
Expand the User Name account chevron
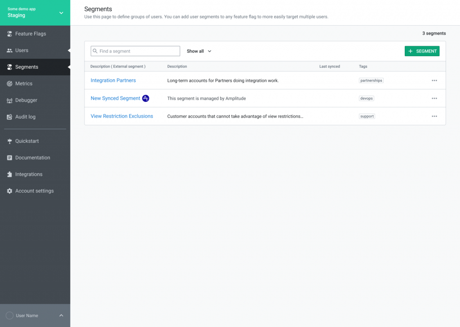pyautogui.click(x=61, y=315)
